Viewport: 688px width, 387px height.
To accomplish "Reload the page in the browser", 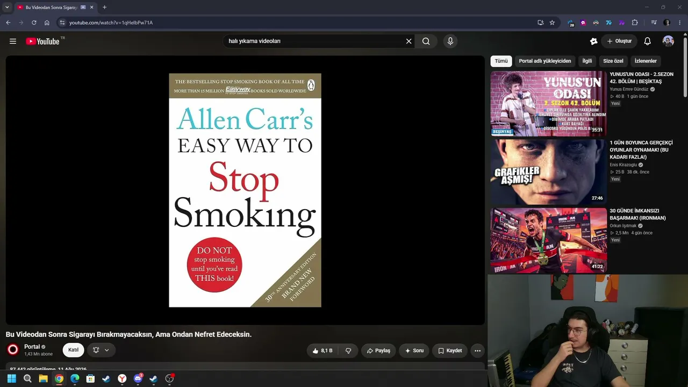I will [34, 23].
